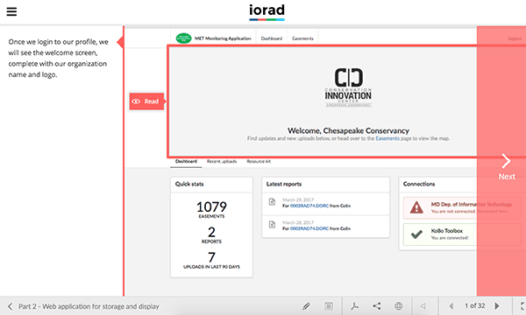Open the hamburger menu
Viewport: 526px width, 315px height.
point(11,11)
